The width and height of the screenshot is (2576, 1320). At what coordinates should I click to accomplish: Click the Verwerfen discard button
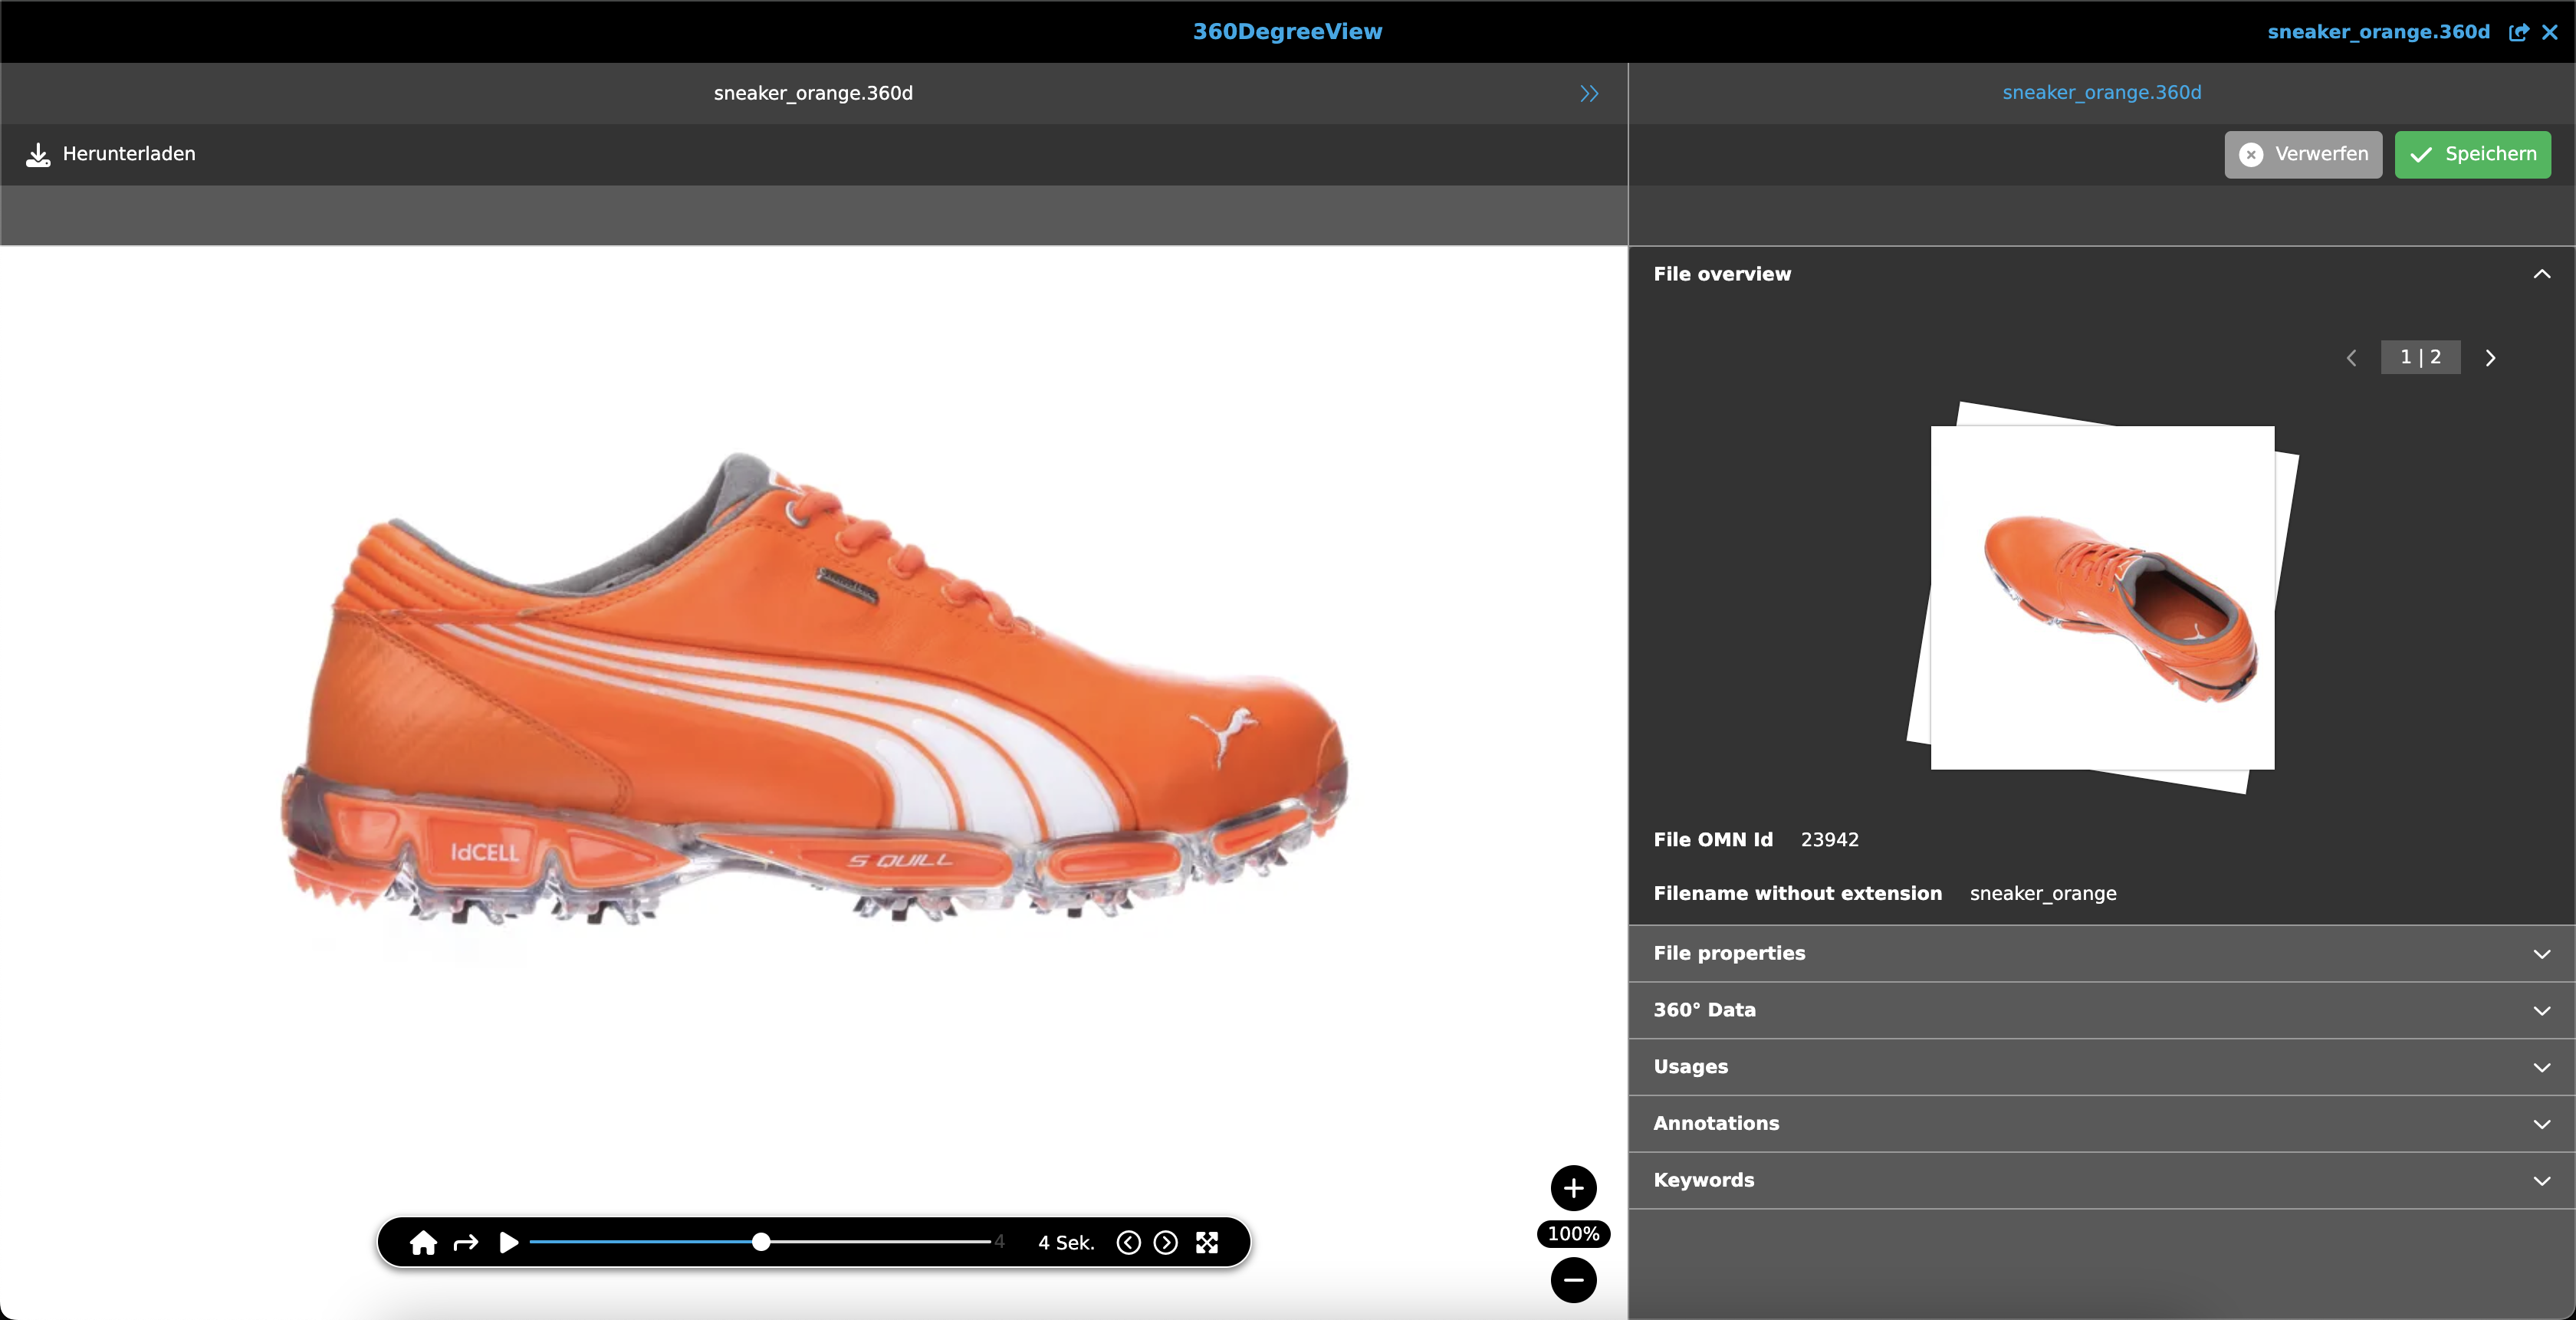(2302, 154)
